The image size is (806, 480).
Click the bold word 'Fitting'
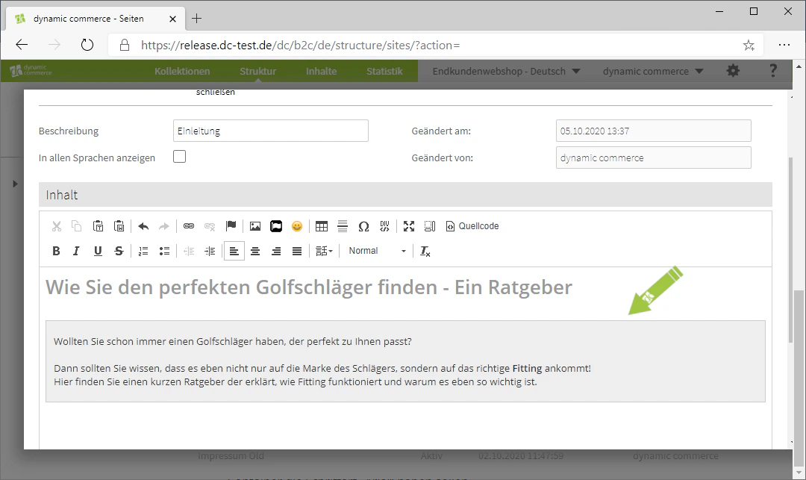point(527,369)
